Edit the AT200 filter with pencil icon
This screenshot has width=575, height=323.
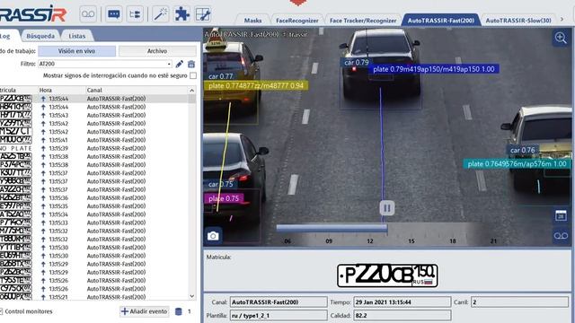click(x=180, y=64)
